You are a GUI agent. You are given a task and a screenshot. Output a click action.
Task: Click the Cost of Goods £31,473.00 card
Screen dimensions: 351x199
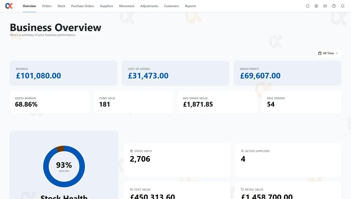point(175,73)
